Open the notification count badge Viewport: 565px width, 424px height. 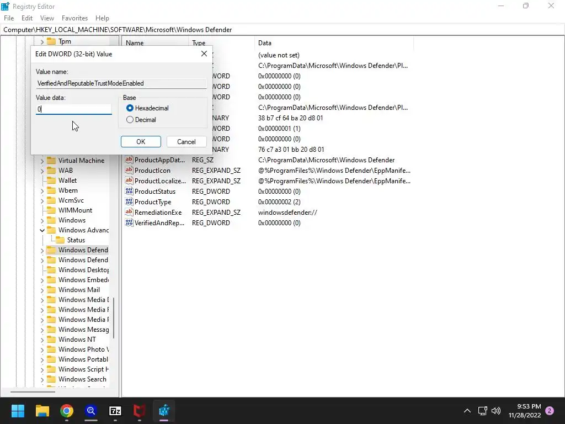pos(550,411)
